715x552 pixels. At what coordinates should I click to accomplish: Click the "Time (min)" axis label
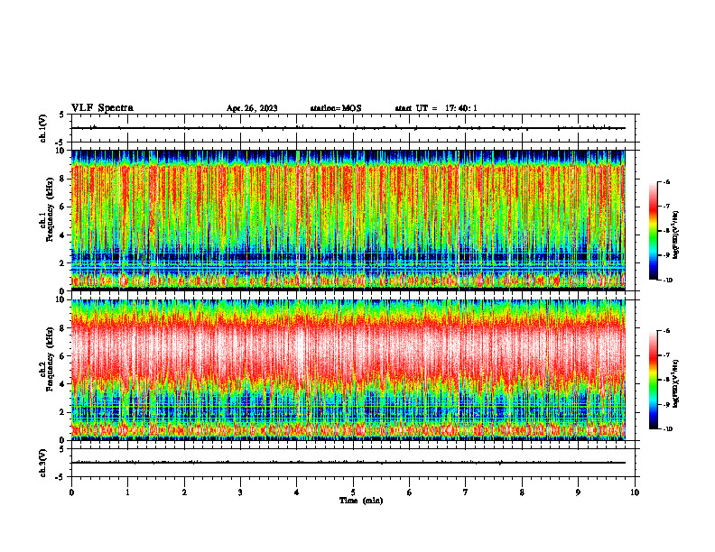tap(361, 501)
